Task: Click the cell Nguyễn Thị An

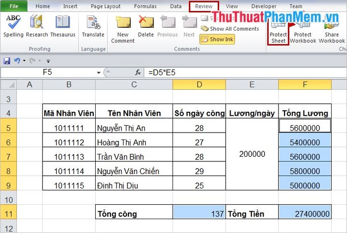Action: point(134,126)
